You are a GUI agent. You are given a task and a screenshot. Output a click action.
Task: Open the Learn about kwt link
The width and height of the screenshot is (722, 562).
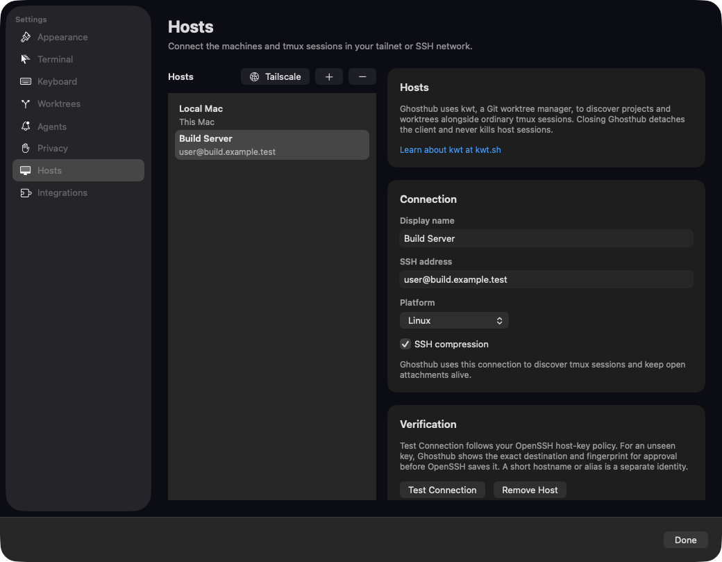point(450,150)
